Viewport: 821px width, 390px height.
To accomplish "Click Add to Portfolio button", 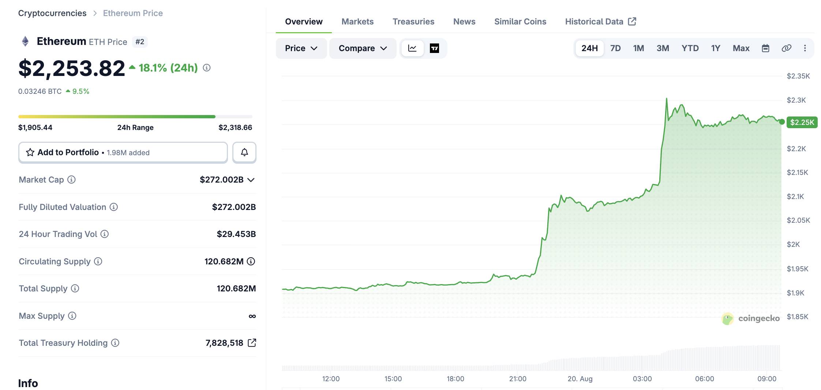I will 123,152.
